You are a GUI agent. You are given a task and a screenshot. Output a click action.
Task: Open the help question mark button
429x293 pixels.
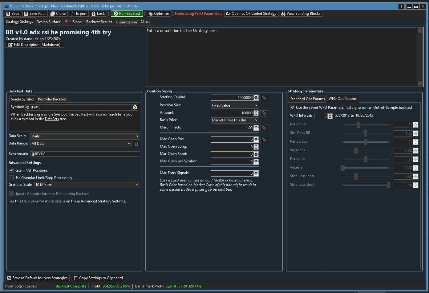[x=401, y=6]
